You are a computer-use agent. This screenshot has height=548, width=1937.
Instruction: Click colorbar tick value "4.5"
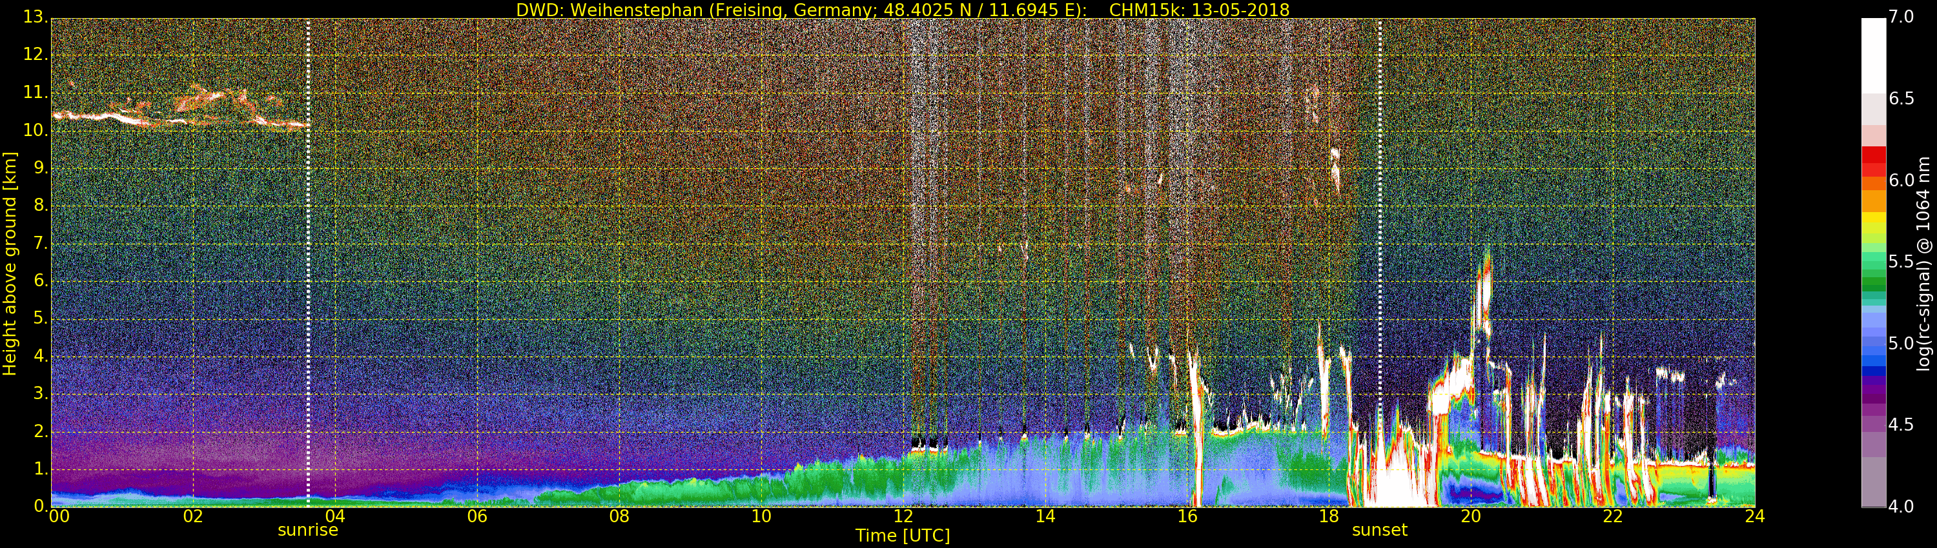point(1901,425)
